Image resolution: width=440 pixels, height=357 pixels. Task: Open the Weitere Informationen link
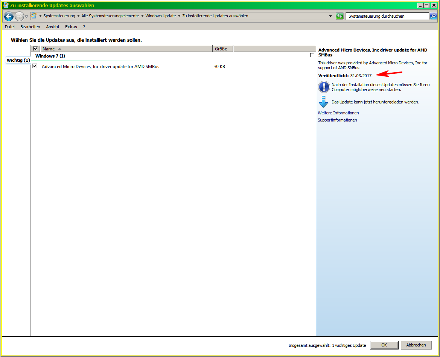[x=338, y=113]
